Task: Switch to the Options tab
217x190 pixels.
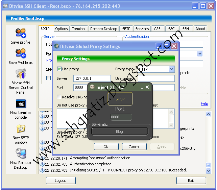Action: coord(62,29)
